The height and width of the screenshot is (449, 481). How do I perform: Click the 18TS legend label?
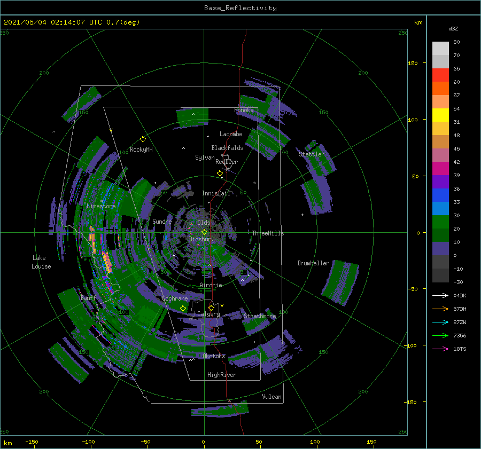[460, 349]
